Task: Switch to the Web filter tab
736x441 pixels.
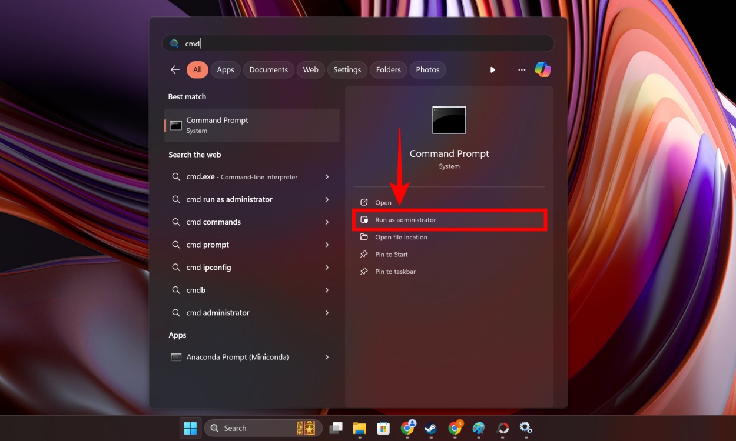Action: [x=310, y=69]
